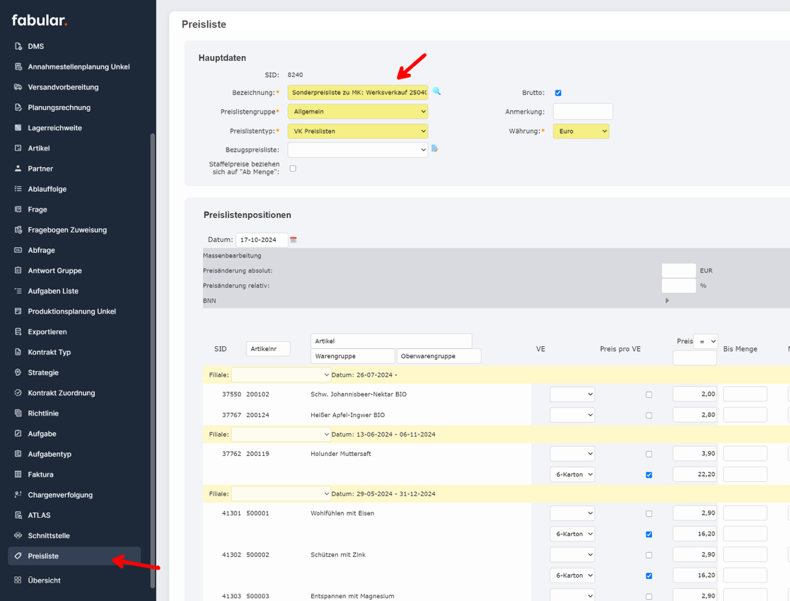The width and height of the screenshot is (790, 601).
Task: Click the Übersicht grid icon
Action: coord(18,580)
